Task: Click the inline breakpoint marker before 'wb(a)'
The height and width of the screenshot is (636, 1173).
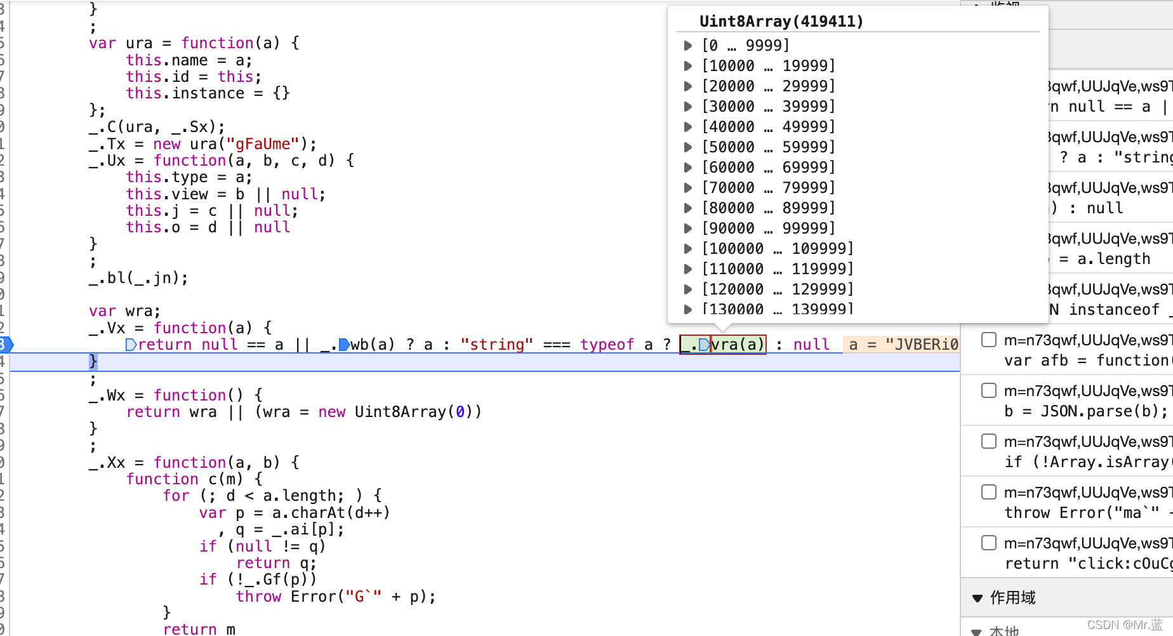Action: point(344,345)
